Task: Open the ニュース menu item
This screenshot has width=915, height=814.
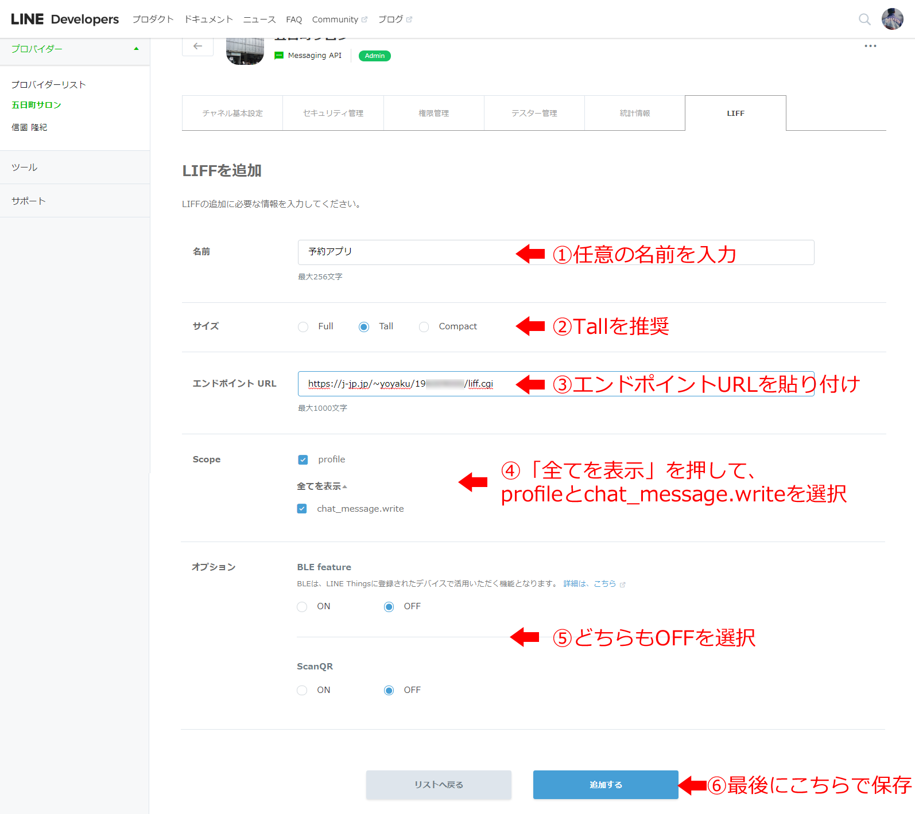Action: click(x=259, y=20)
